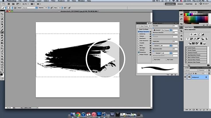The image size is (211, 118).
Task: Add a Threshold adjustment
Action: coord(197,43)
